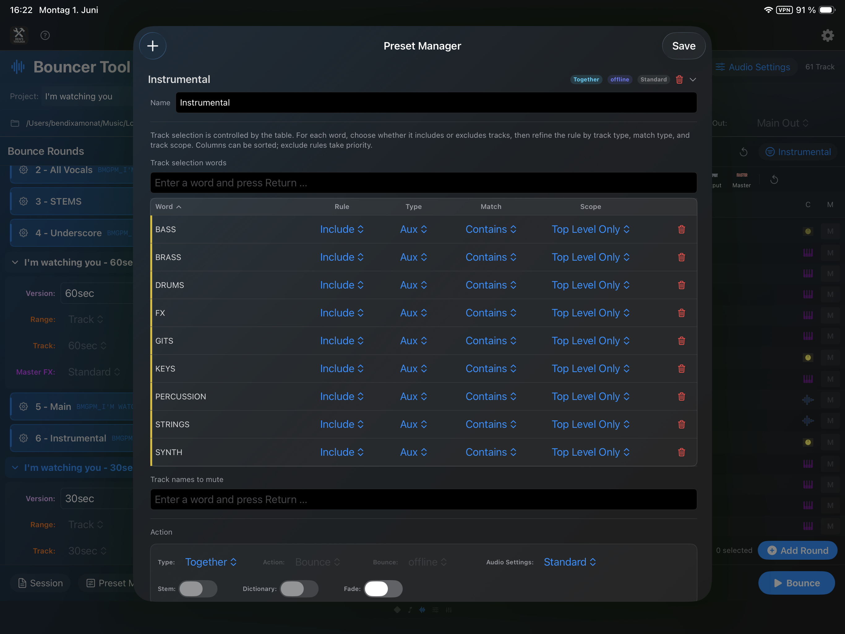Toggle the Dictionary switch
Viewport: 845px width, 634px height.
[299, 589]
